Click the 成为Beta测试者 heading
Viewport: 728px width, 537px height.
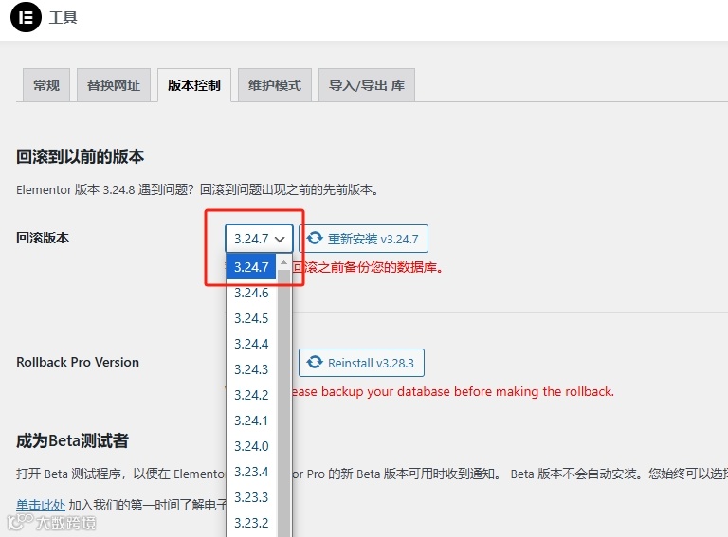pos(72,440)
